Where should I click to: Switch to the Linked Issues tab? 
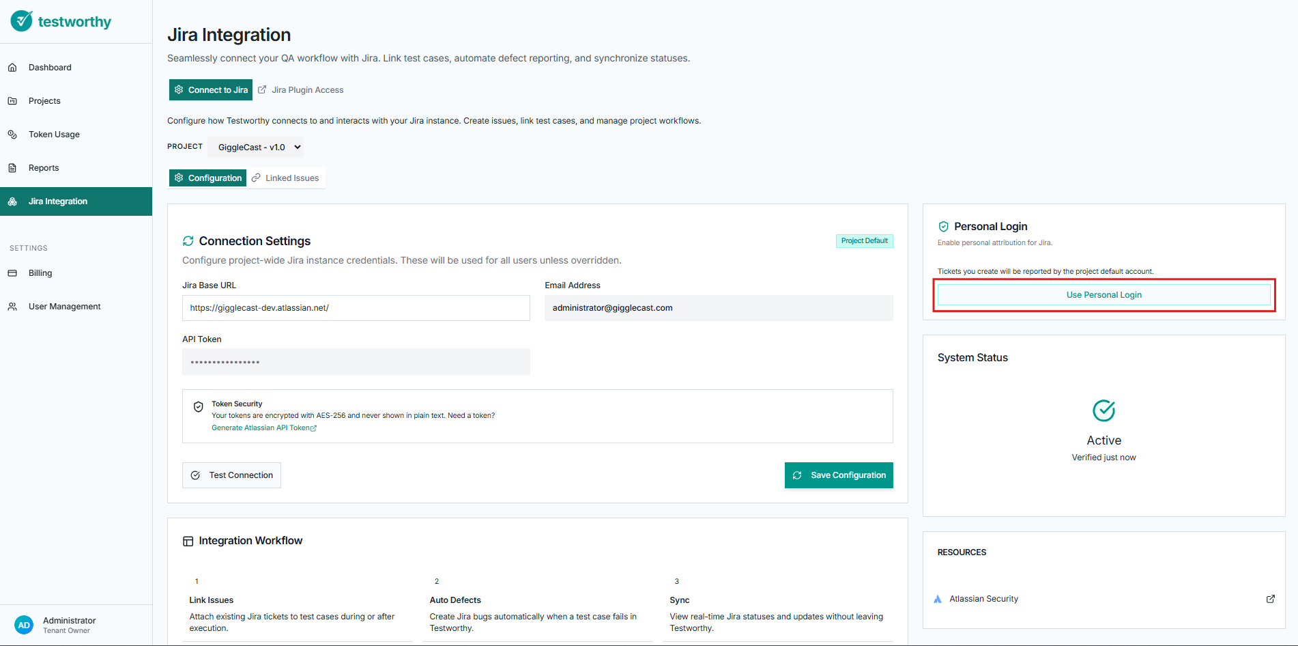coord(286,178)
